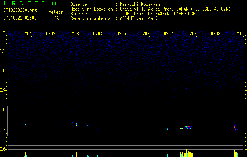Click the kHz axis unit label
Image resolution: width=247 pixels, height=157 pixels.
4,32
